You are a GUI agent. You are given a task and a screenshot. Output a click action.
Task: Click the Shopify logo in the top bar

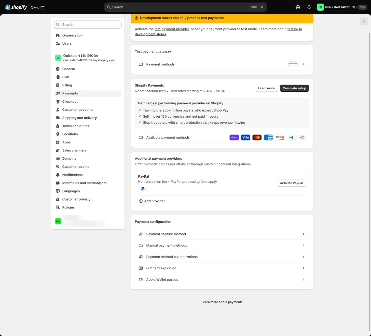tap(16, 7)
